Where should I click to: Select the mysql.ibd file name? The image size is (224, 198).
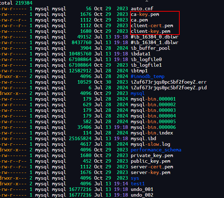[143, 139]
